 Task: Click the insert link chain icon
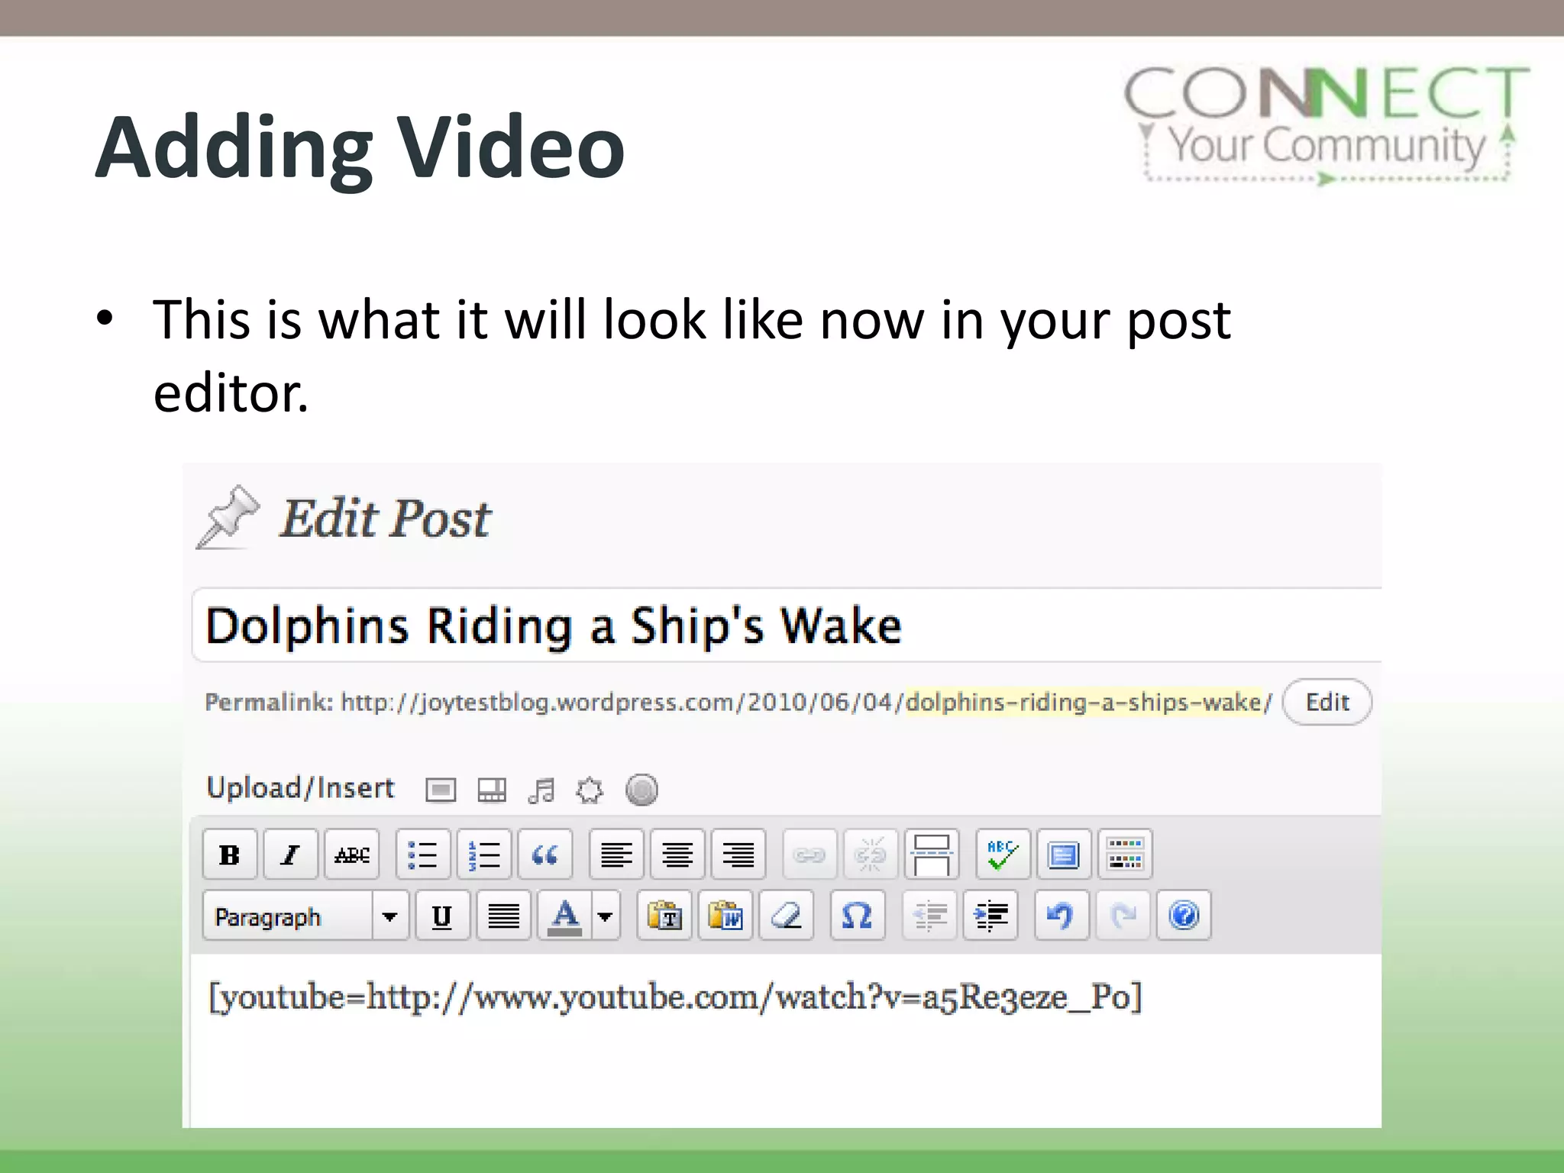coord(809,855)
